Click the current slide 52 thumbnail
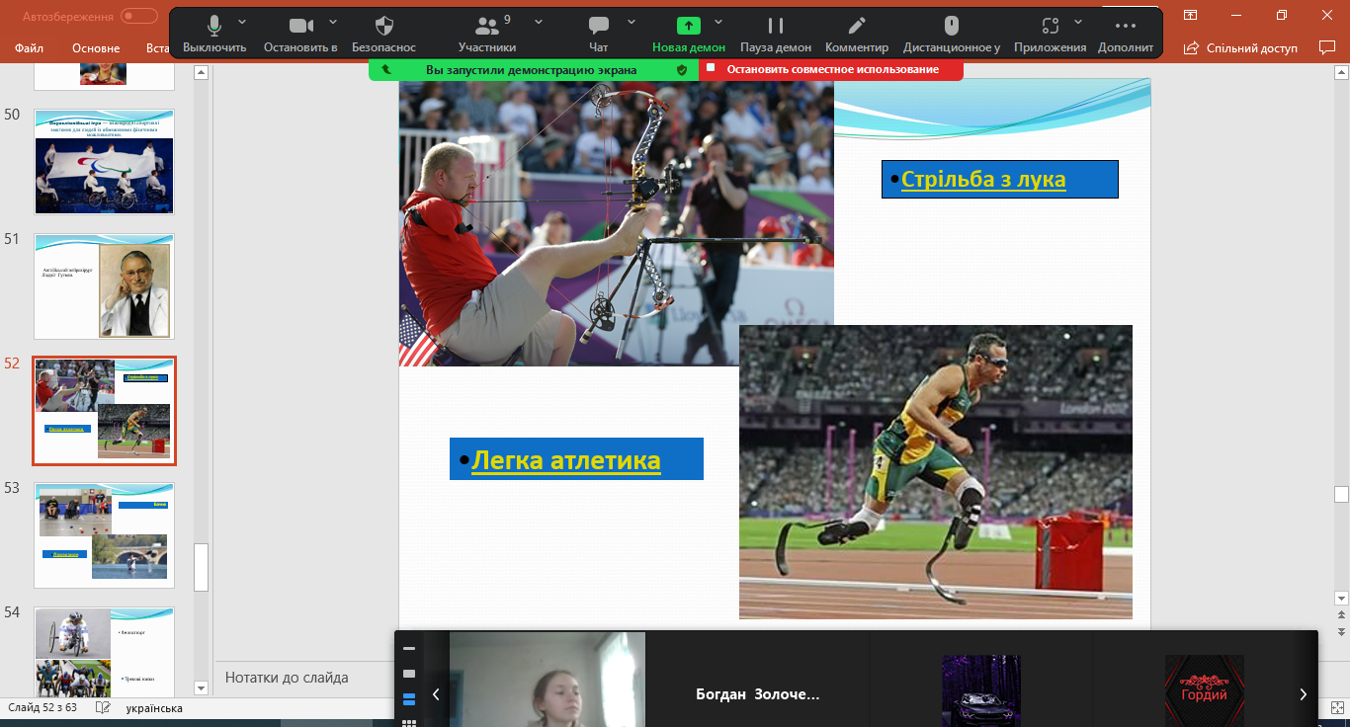 105,411
